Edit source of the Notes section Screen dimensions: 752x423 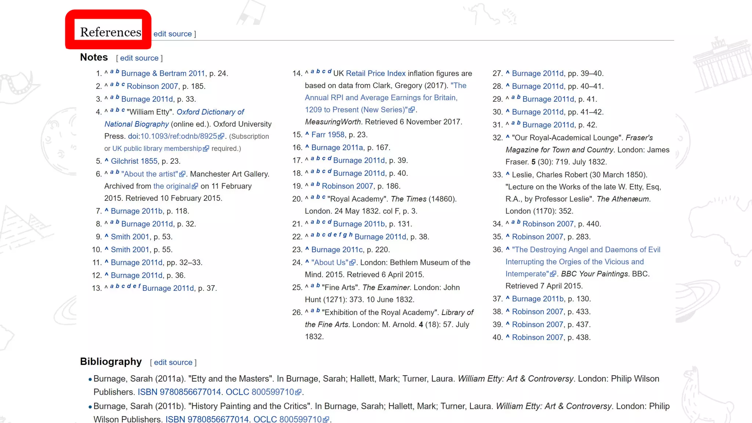tap(139, 58)
